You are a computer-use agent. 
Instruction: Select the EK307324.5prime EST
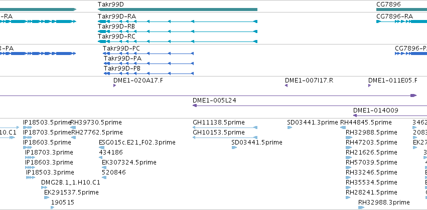(x=104, y=167)
